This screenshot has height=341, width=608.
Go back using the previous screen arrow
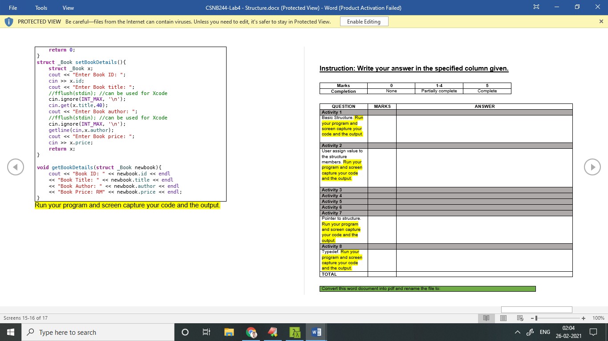coord(16,167)
